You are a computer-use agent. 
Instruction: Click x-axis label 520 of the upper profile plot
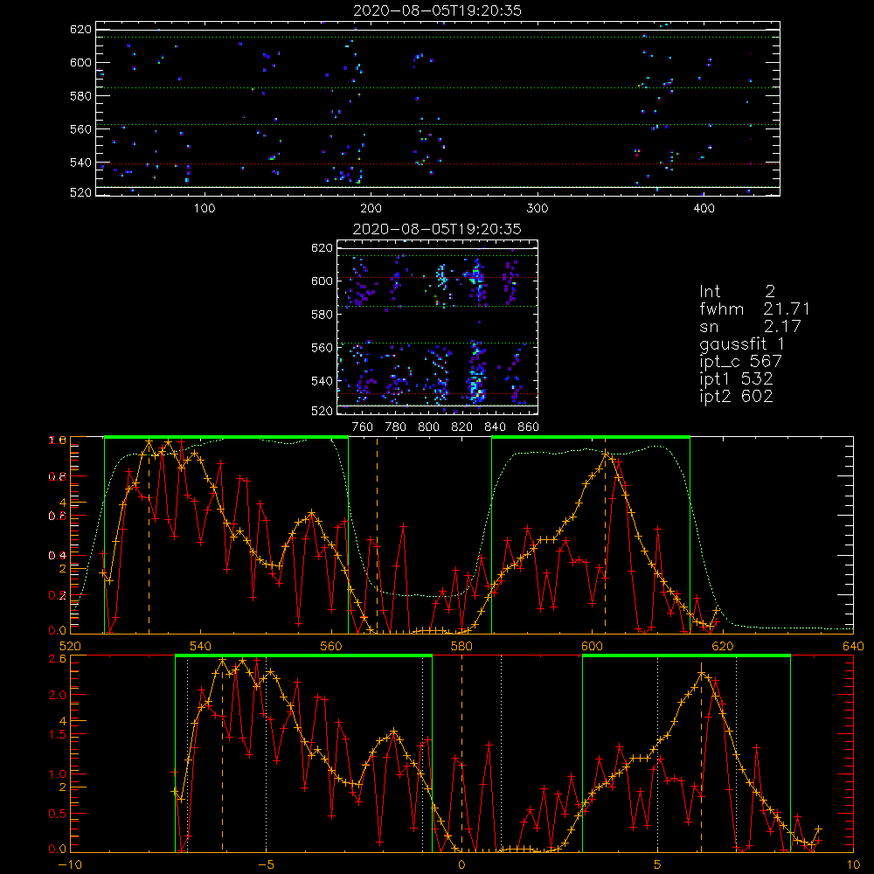click(x=70, y=646)
